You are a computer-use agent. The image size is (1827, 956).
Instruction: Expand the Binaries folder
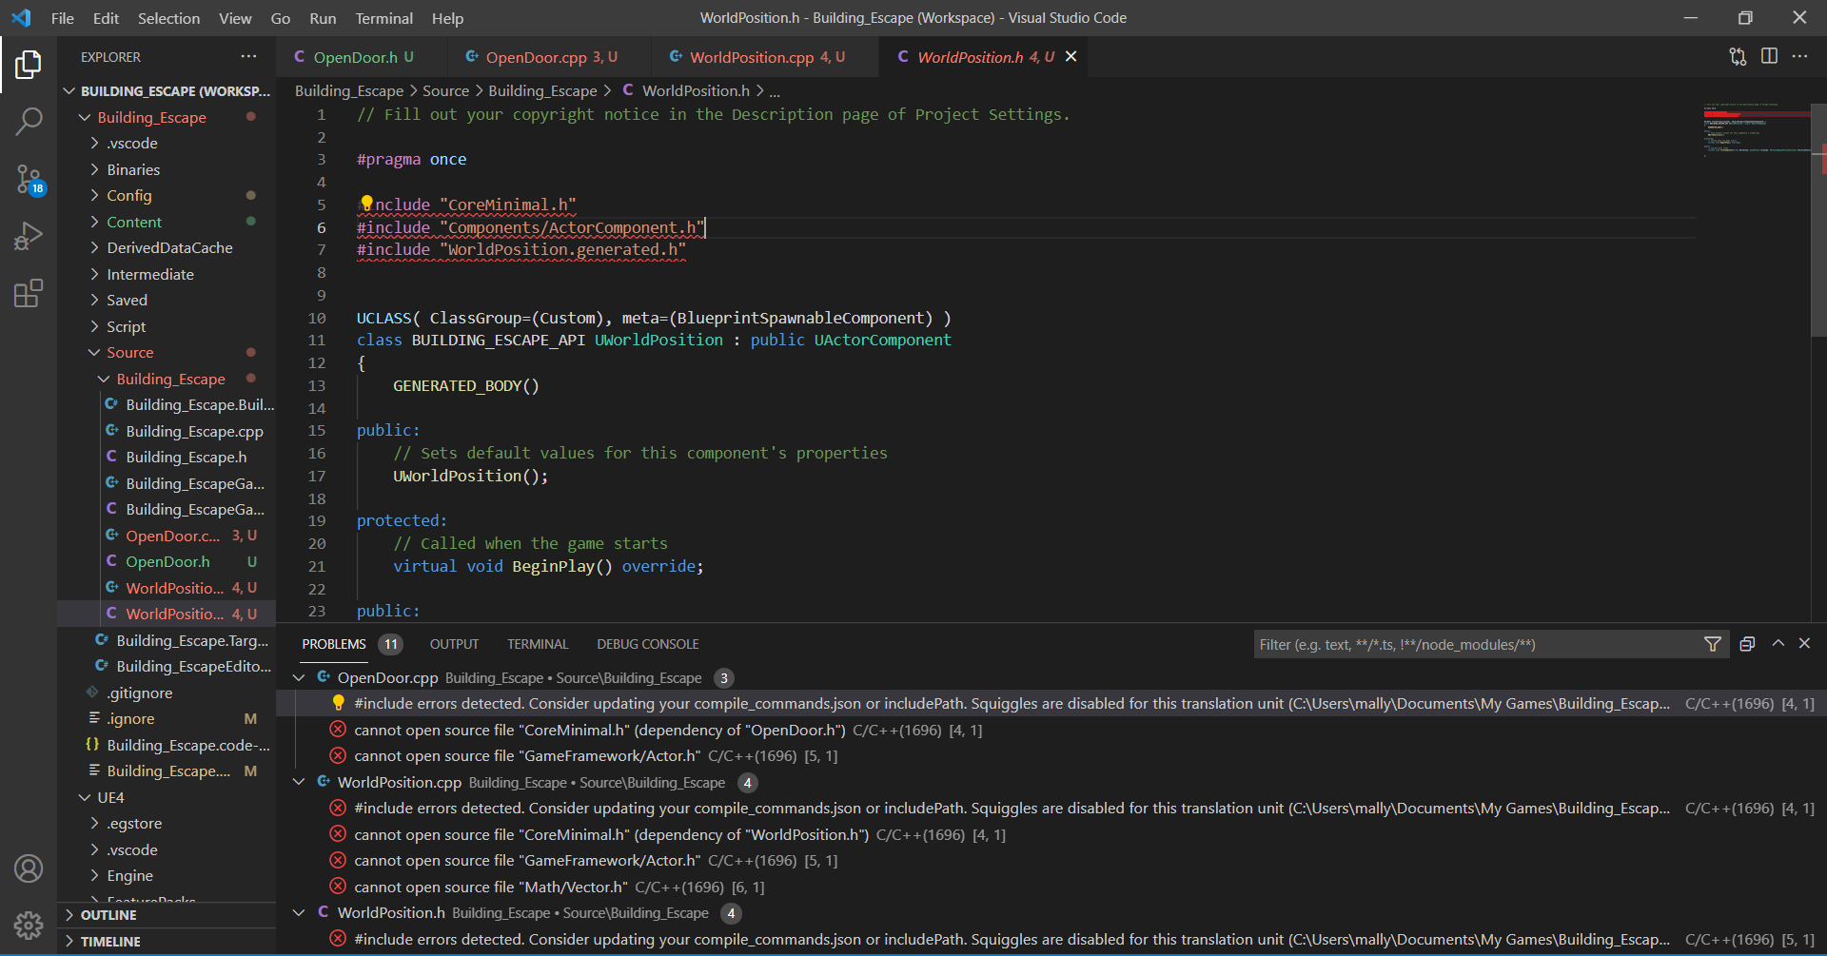click(133, 169)
